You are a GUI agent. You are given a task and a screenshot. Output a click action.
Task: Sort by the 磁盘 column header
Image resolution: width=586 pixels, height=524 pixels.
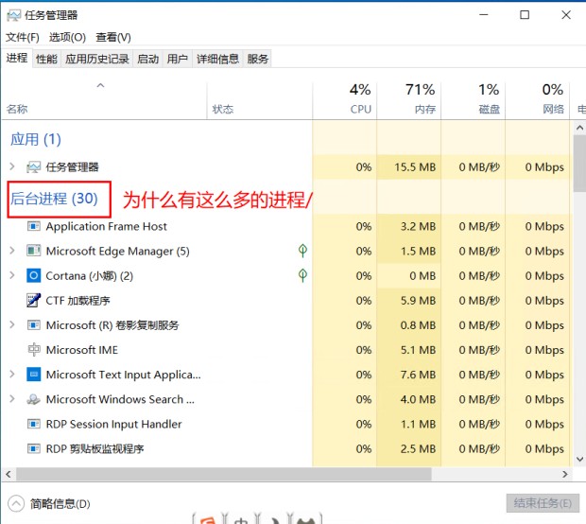(x=474, y=101)
